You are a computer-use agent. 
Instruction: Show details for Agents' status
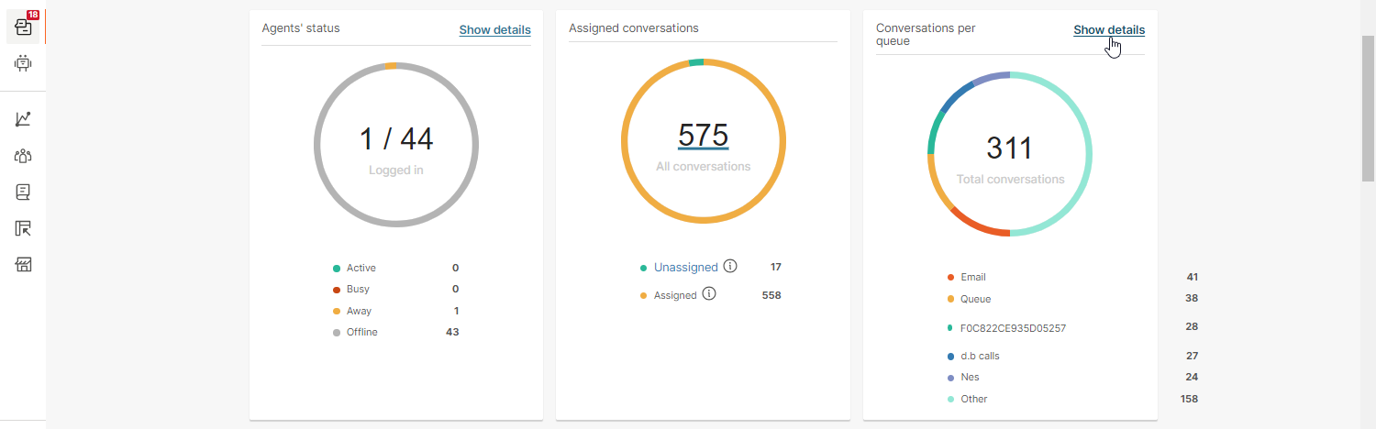pos(494,29)
